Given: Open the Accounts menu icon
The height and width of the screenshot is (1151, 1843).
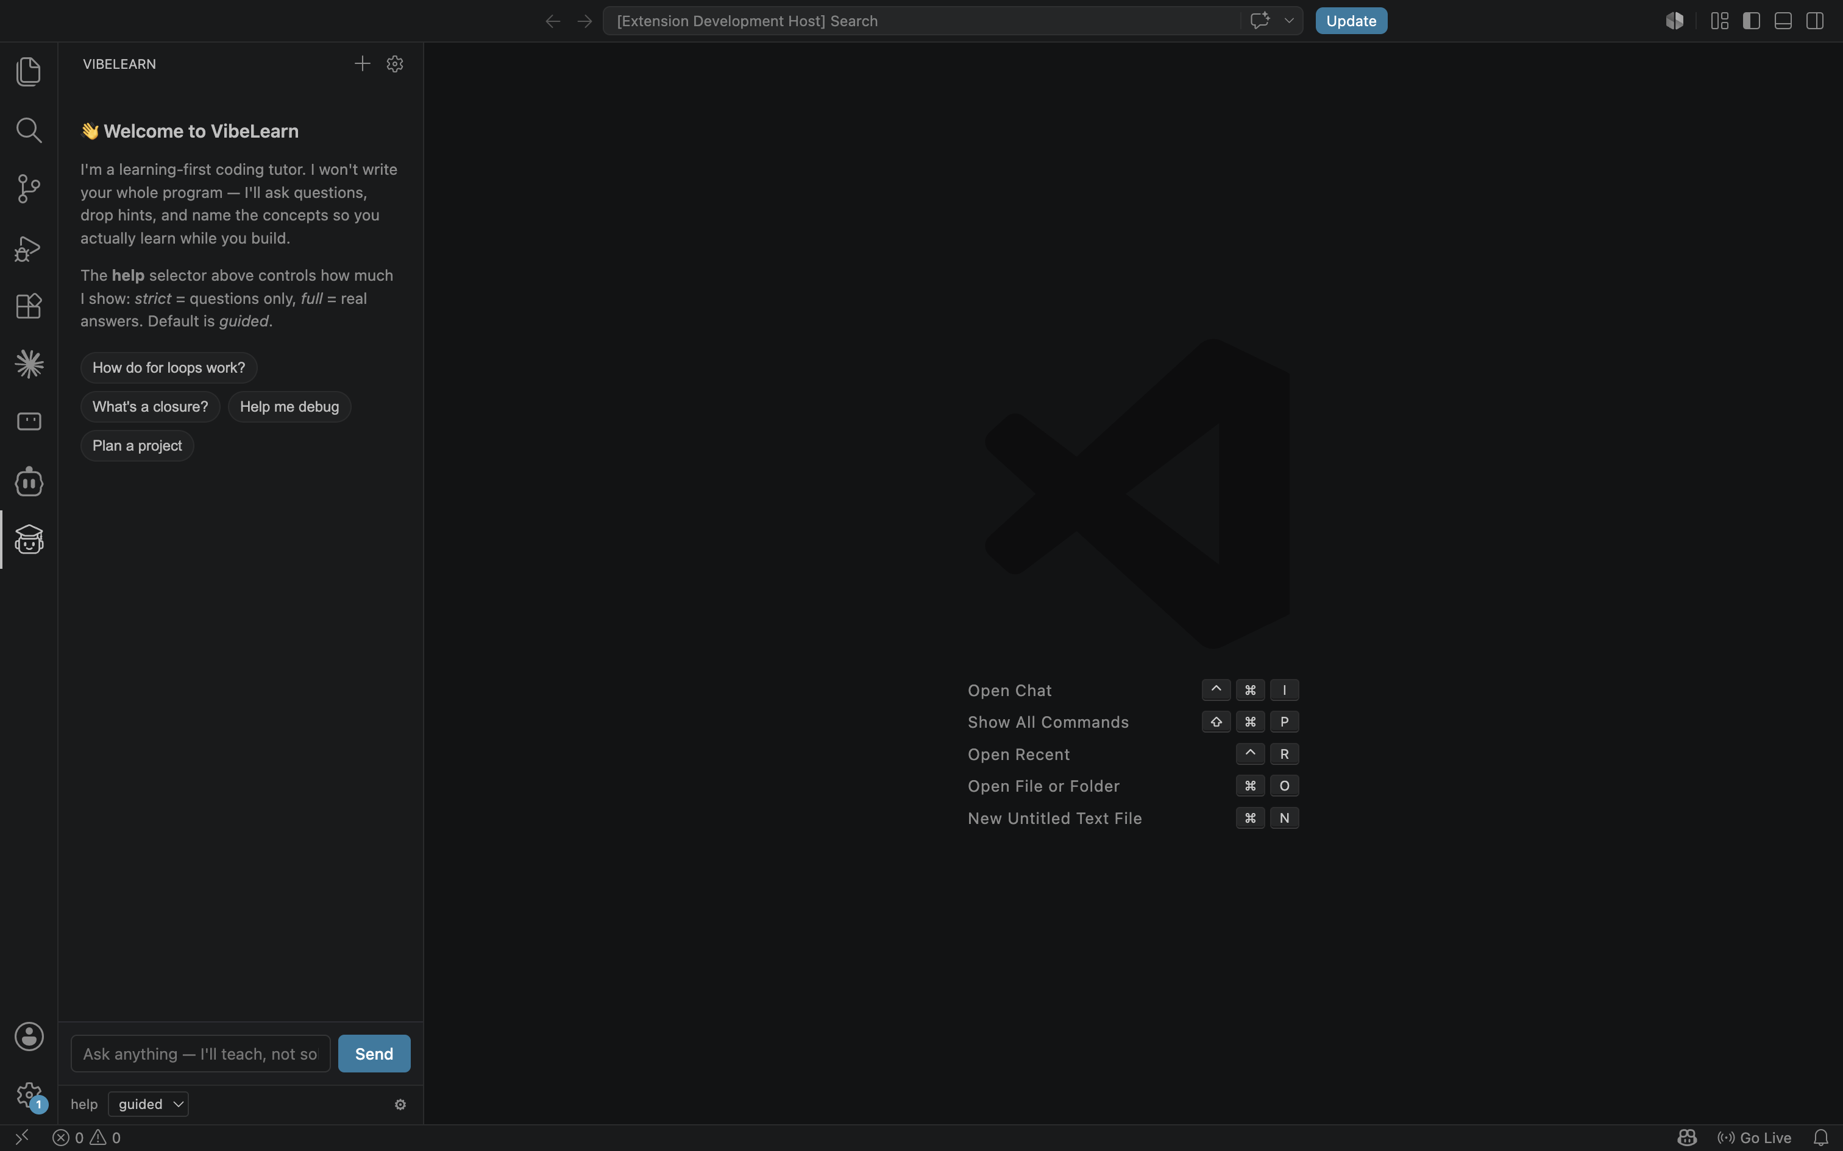Looking at the screenshot, I should coord(29,1037).
